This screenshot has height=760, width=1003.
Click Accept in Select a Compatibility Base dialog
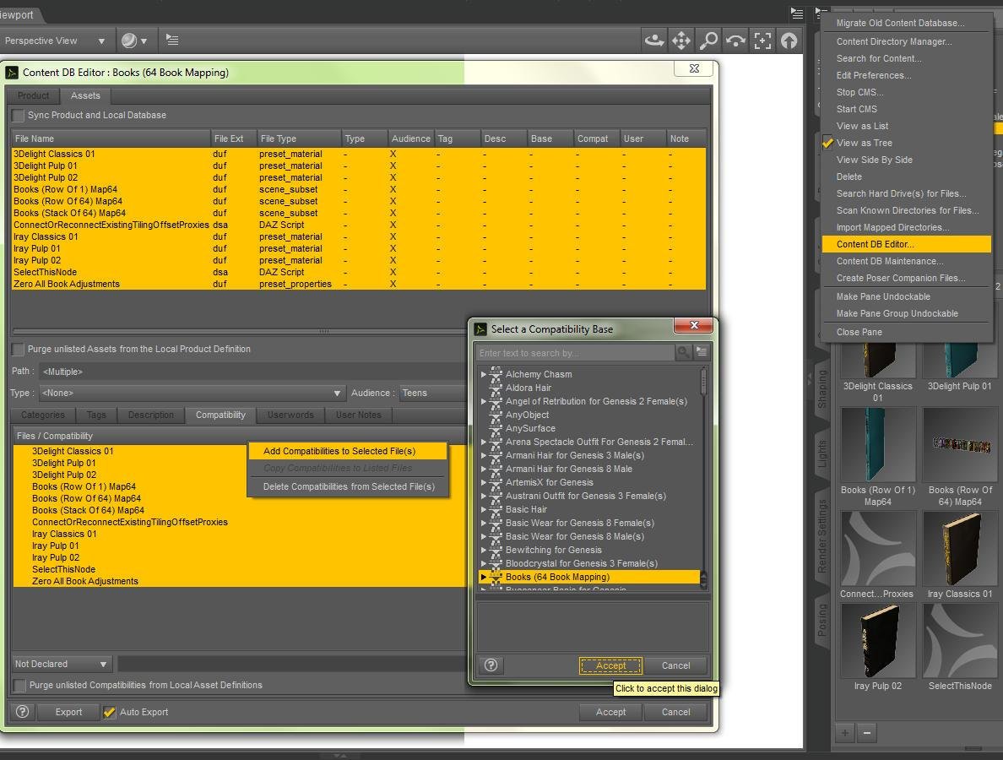point(610,665)
